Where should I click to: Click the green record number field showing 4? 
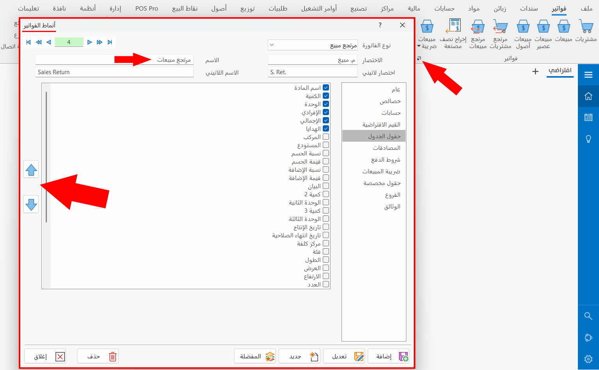pyautogui.click(x=69, y=42)
